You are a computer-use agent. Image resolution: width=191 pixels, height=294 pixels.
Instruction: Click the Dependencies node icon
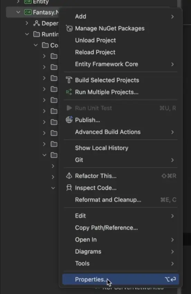click(36, 23)
